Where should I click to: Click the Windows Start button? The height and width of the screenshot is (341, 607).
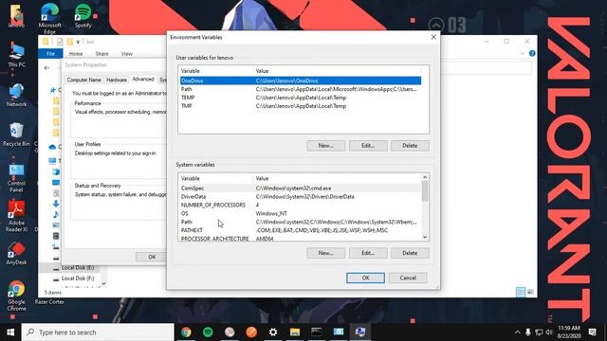click(x=10, y=332)
